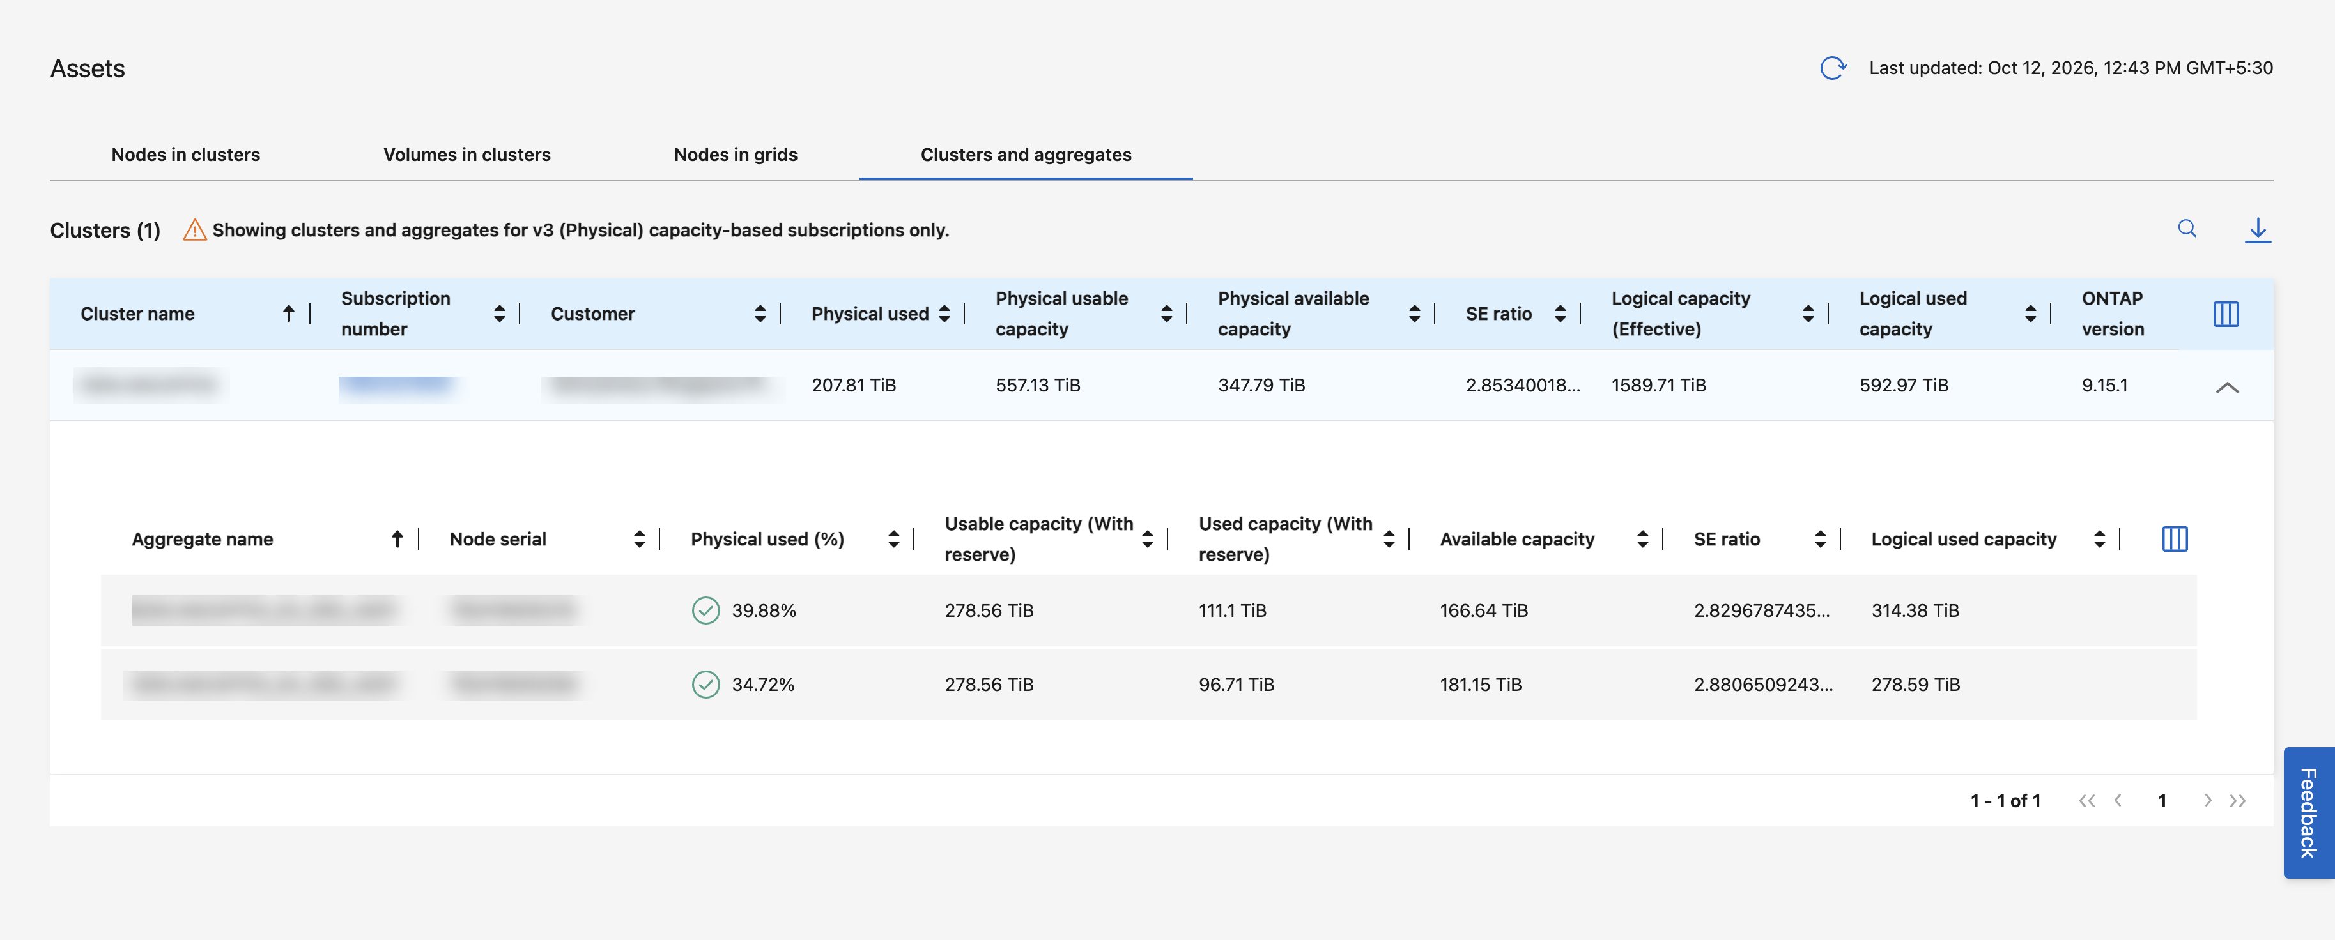The height and width of the screenshot is (940, 2335).
Task: Collapse the expanded cluster row
Action: 2226,387
